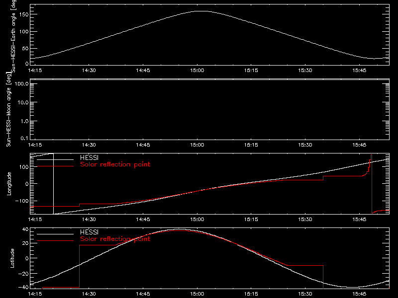The height and width of the screenshot is (298, 398).
Task: Click the 1.0 tick on Moon angle plot
Action: (24, 121)
